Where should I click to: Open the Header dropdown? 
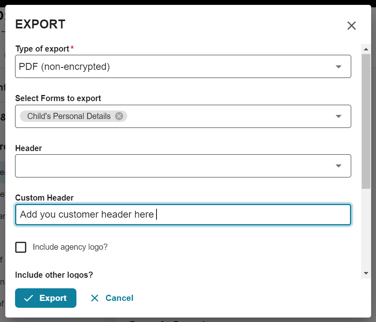(x=183, y=166)
